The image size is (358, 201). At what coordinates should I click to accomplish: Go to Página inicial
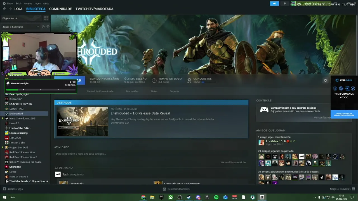pos(10,18)
